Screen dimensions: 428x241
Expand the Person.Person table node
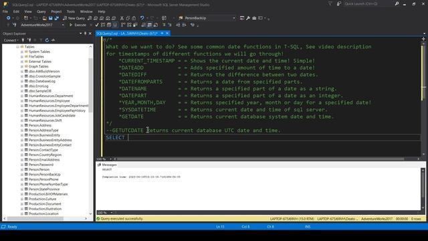(22, 169)
